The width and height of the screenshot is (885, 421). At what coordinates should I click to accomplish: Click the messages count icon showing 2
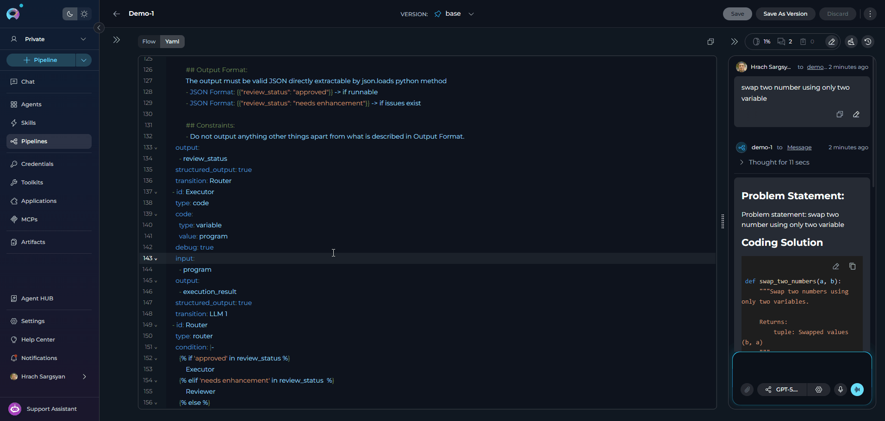point(785,42)
